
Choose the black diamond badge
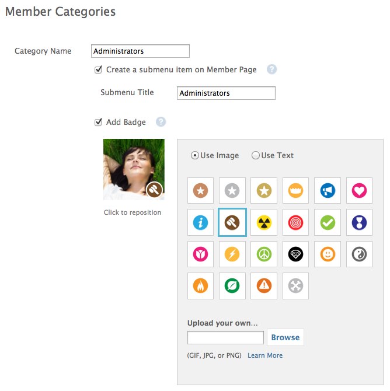(295, 254)
